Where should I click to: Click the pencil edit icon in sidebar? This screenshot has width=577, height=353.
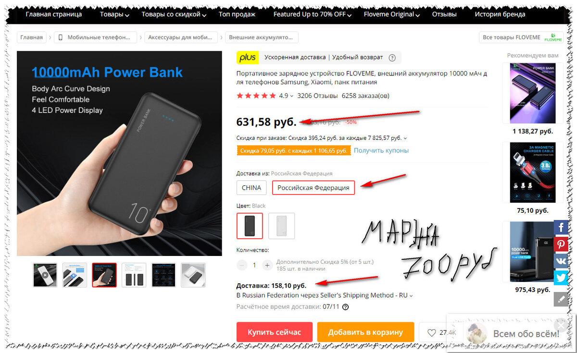561,299
